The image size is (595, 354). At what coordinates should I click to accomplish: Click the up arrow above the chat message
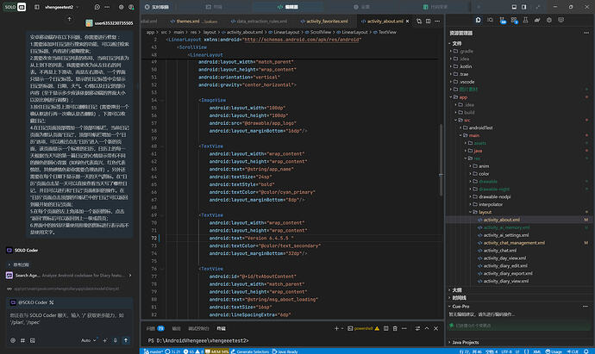[70, 19]
